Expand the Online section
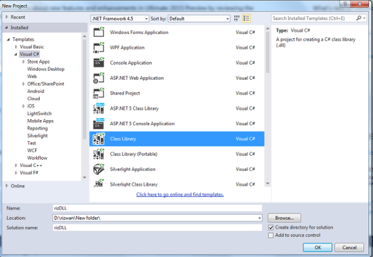The image size is (373, 257). tap(7, 186)
